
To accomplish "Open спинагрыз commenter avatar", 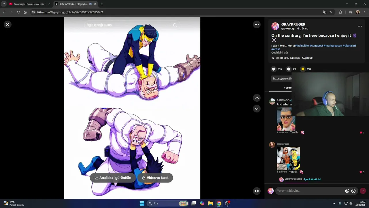I will tap(272, 145).
